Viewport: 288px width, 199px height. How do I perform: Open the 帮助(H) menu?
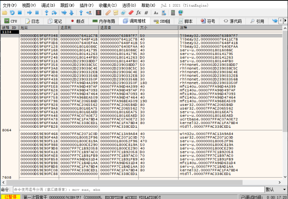coord(148,5)
